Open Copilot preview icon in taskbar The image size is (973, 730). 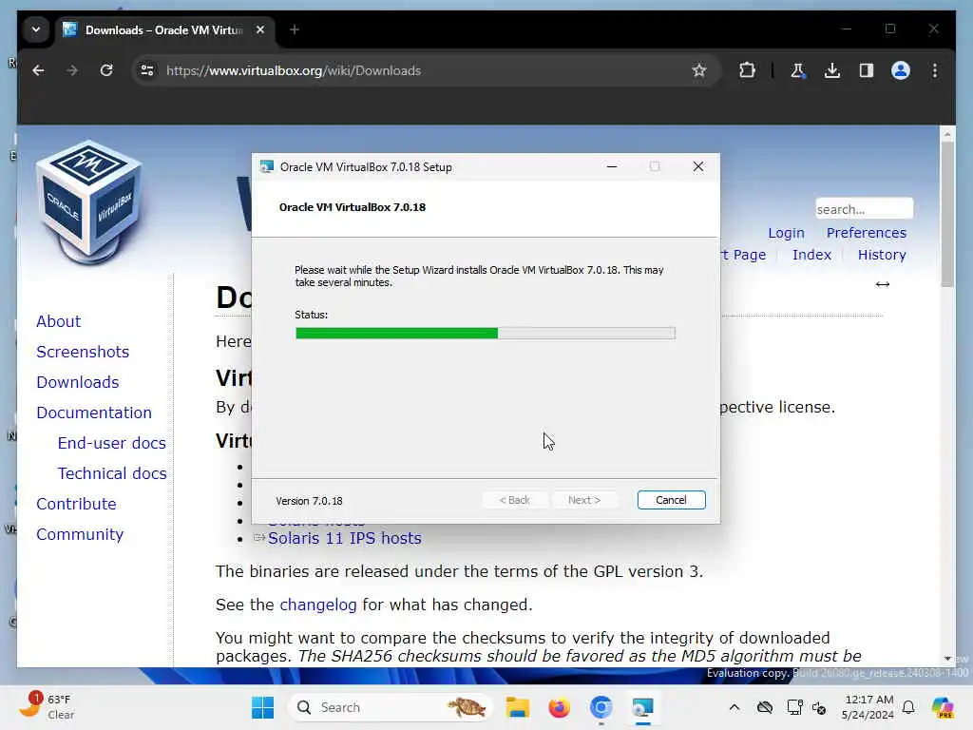pos(943,707)
